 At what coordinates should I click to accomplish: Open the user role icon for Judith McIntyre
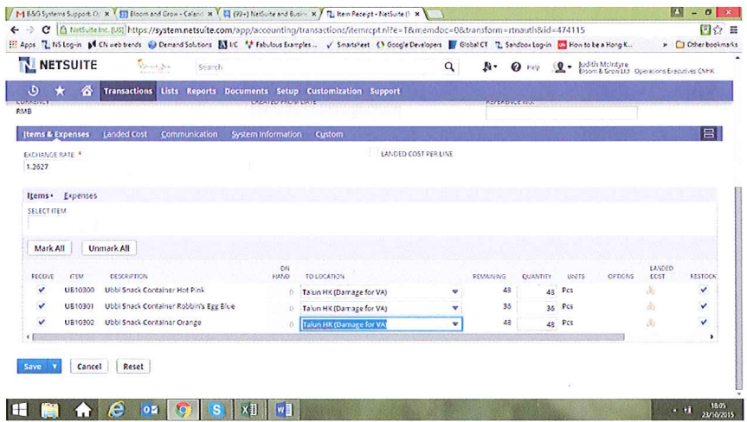tap(561, 67)
